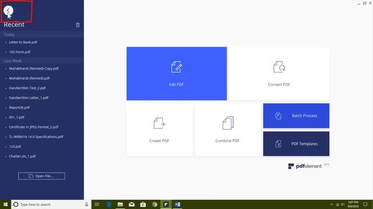Minimize the PDFelement window
The image size is (373, 209).
[359, 3]
